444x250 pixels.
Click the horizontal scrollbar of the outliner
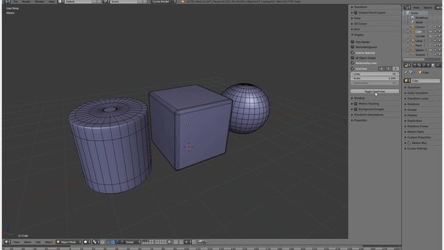(x=413, y=59)
